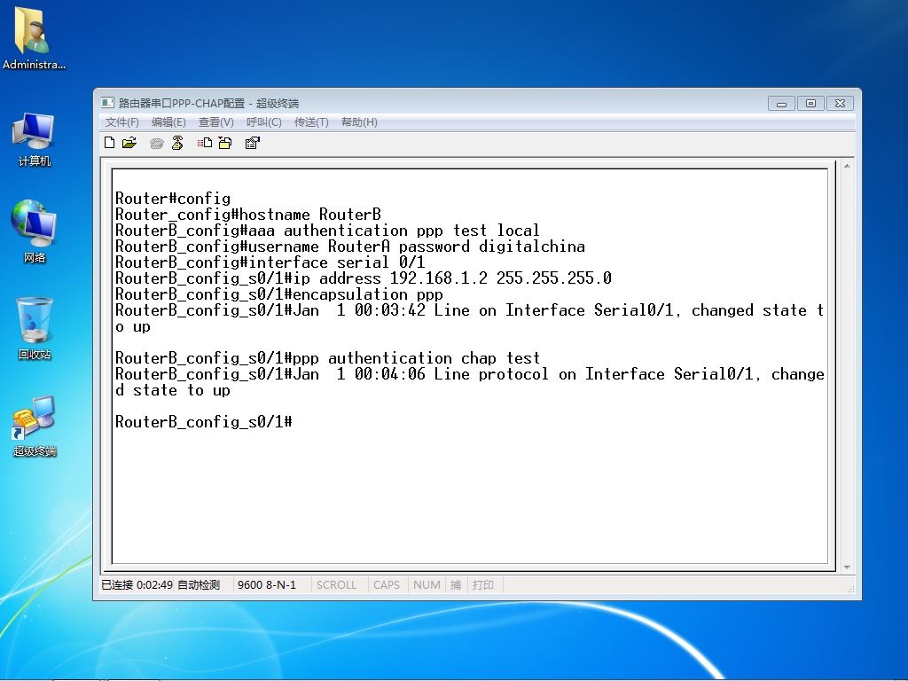Screen dimensions: 908x681
Task: Click the New connection toolbar icon
Action: point(109,143)
